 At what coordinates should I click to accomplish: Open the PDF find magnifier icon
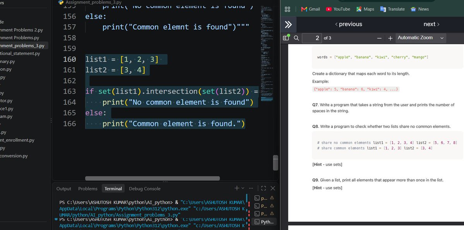(x=296, y=38)
